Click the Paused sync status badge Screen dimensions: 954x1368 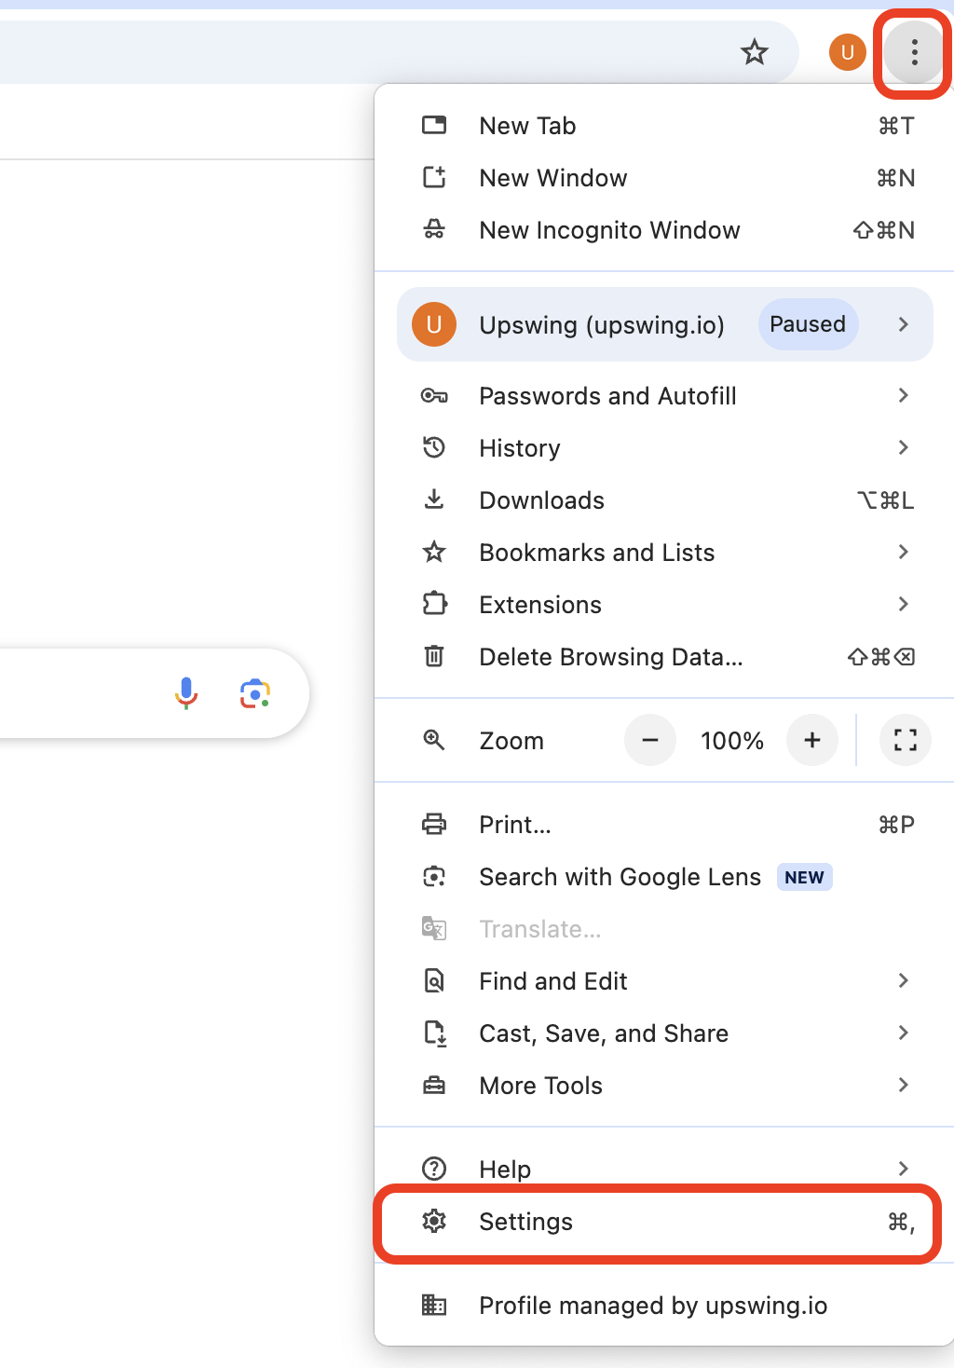(808, 324)
